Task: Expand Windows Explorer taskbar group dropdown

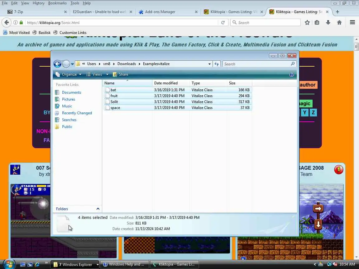Action: coord(97,264)
